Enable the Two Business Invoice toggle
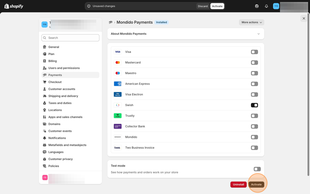 click(254, 148)
